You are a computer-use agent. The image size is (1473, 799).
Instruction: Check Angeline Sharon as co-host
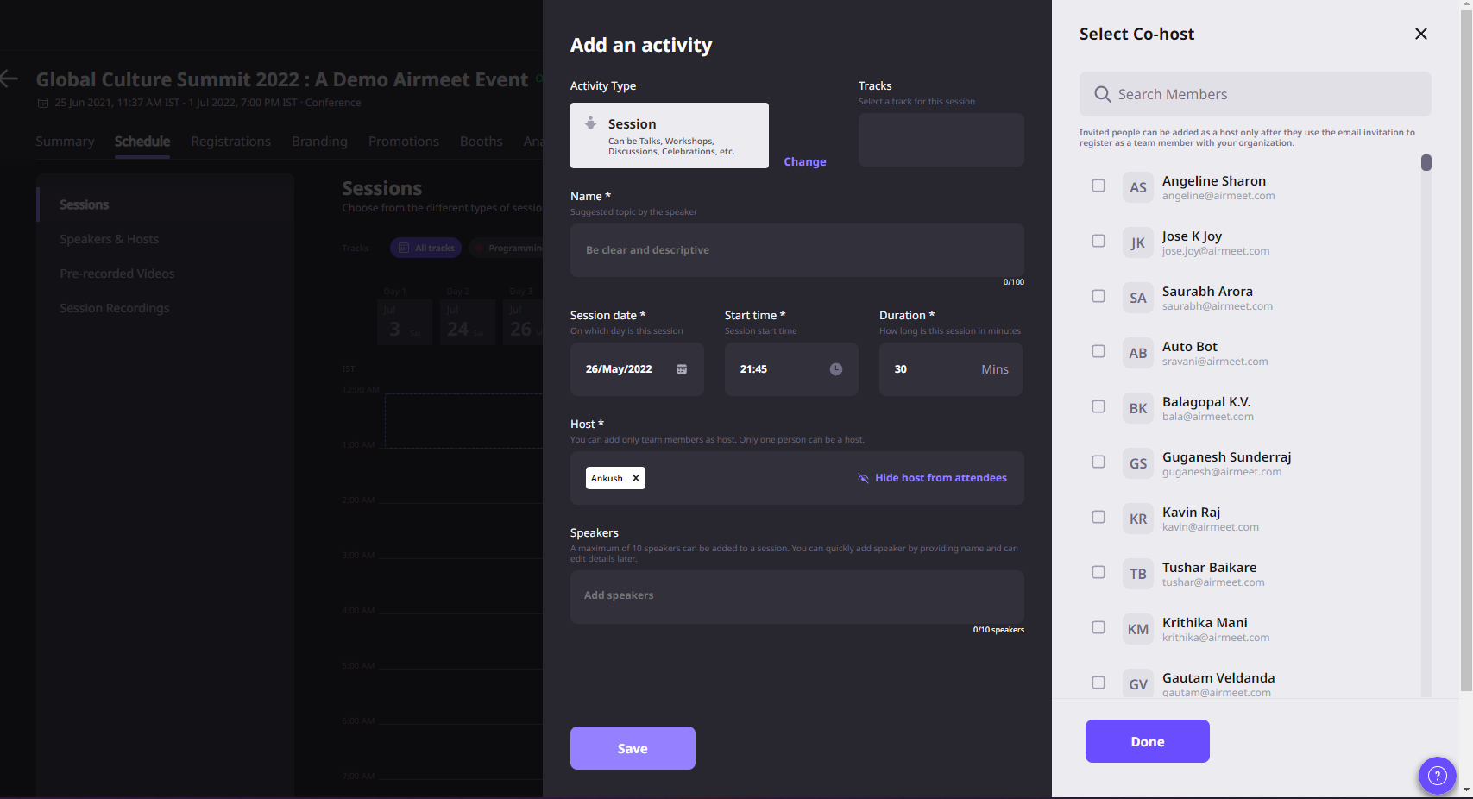coord(1098,186)
